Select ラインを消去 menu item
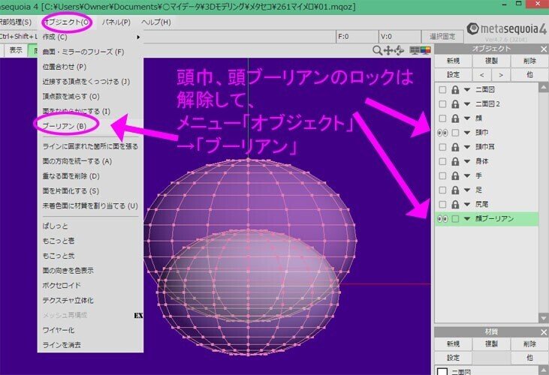Image resolution: width=549 pixels, height=375 pixels. coord(90,345)
